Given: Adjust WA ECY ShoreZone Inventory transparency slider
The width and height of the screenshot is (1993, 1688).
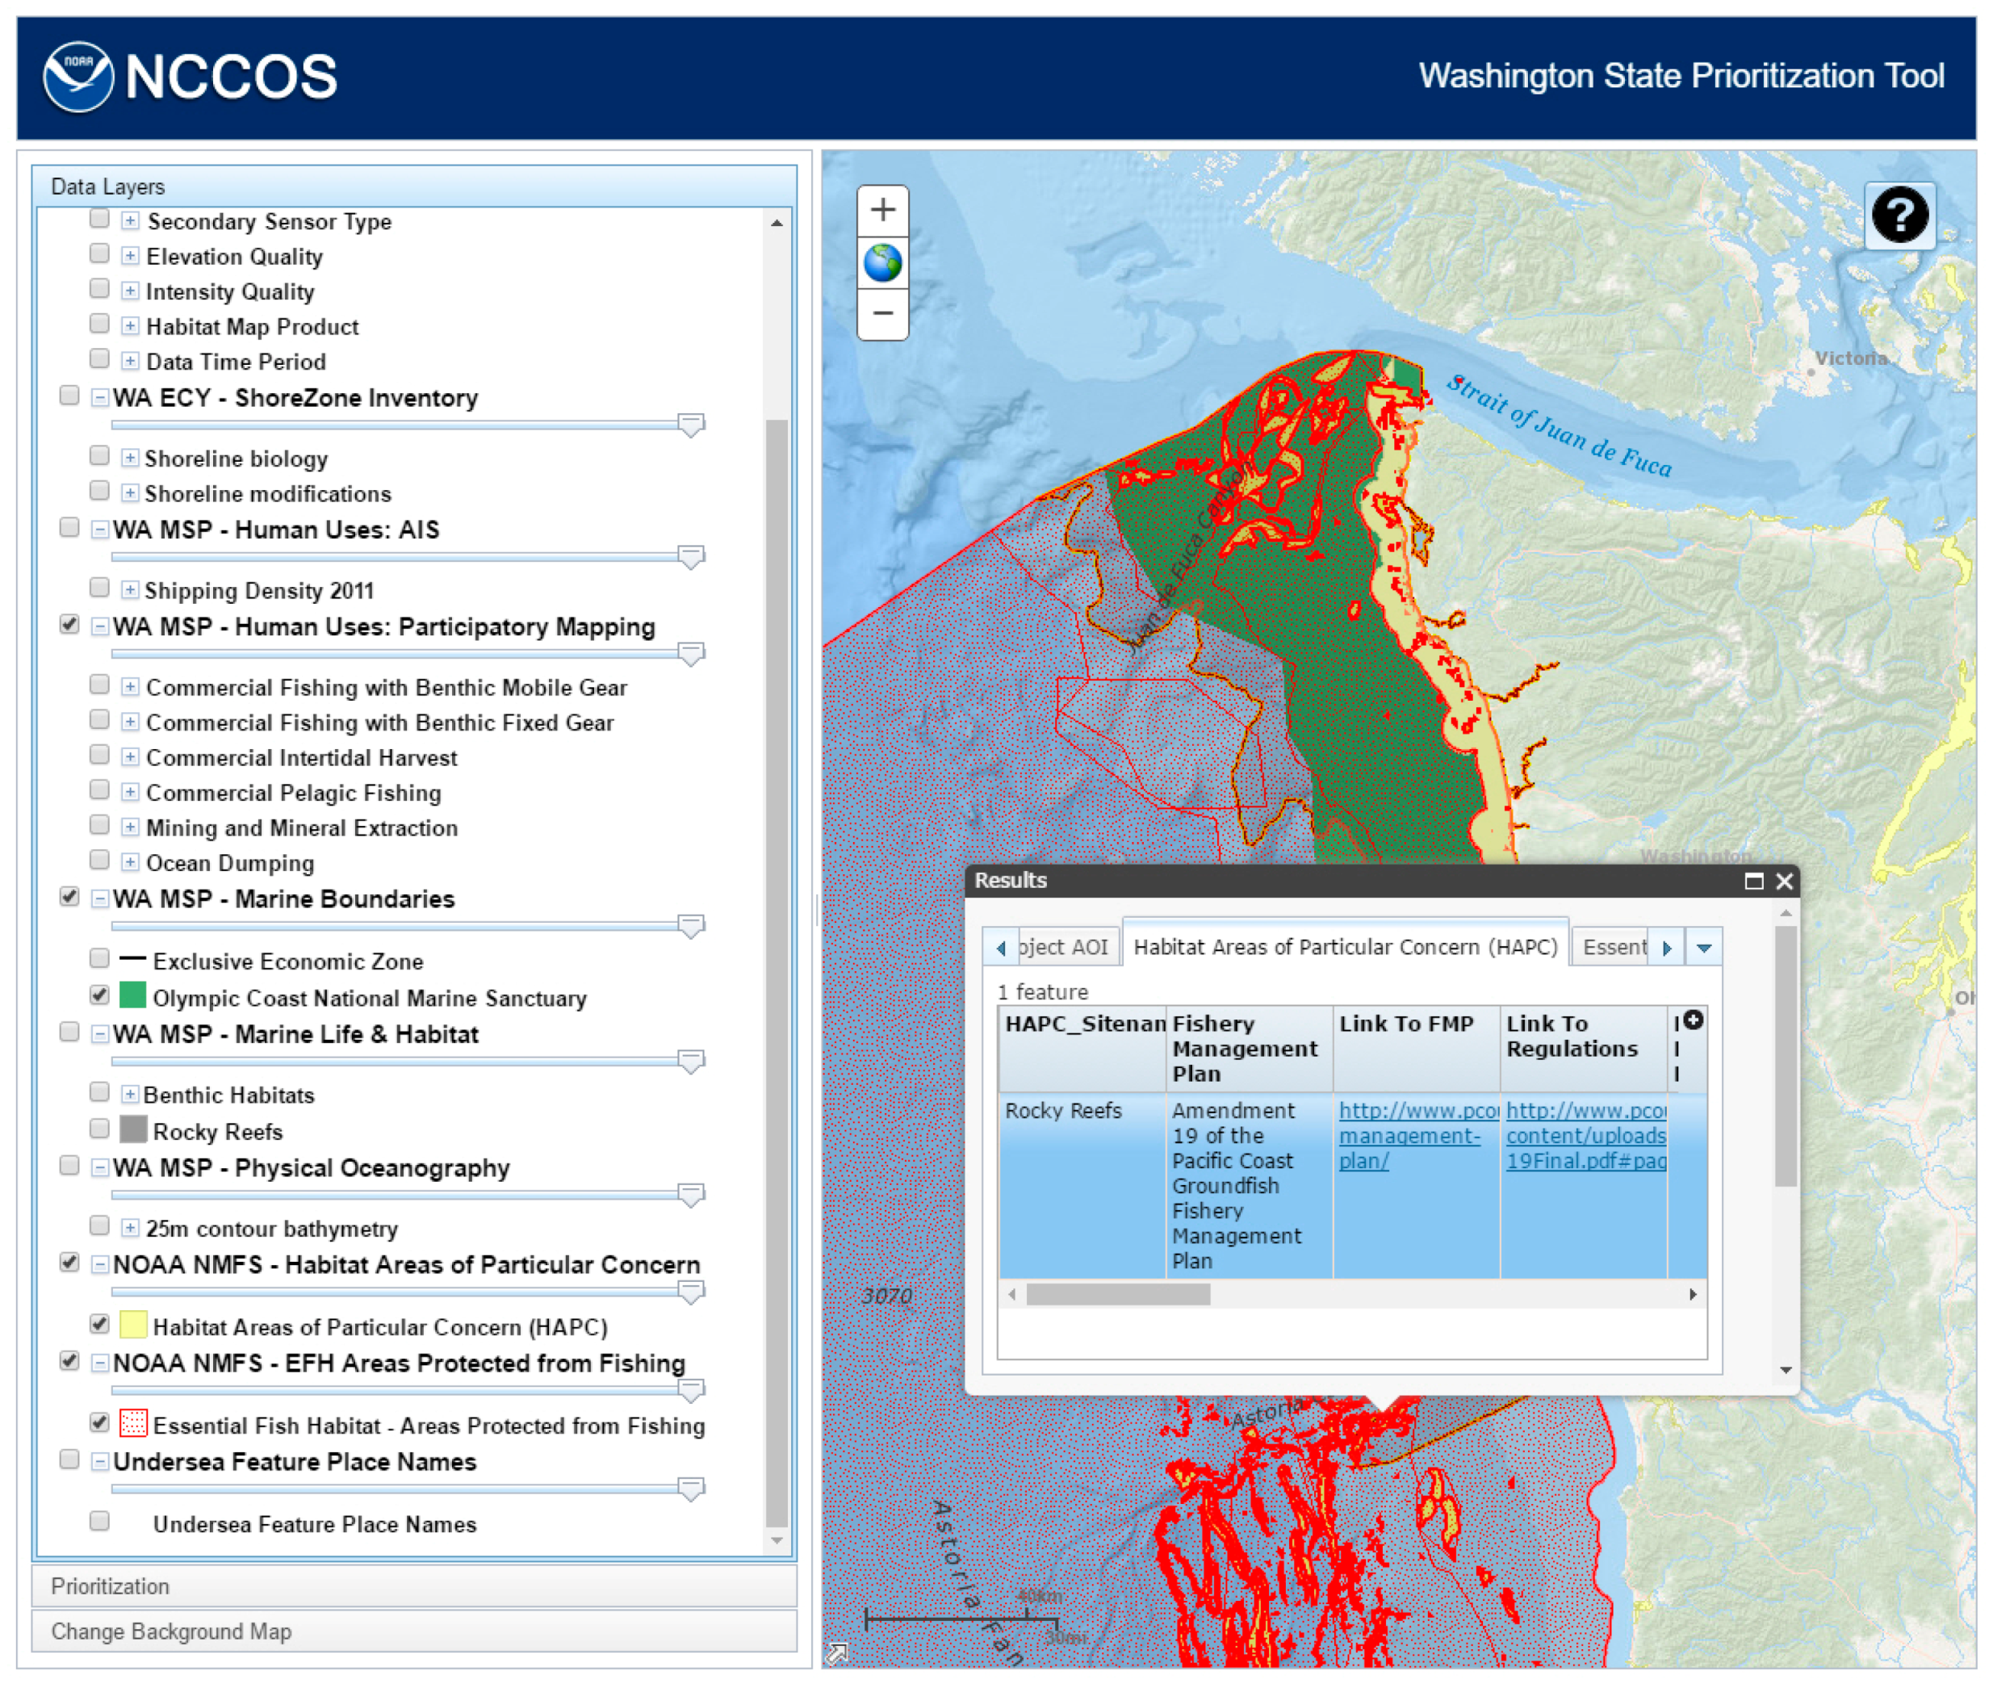Looking at the screenshot, I should 690,424.
